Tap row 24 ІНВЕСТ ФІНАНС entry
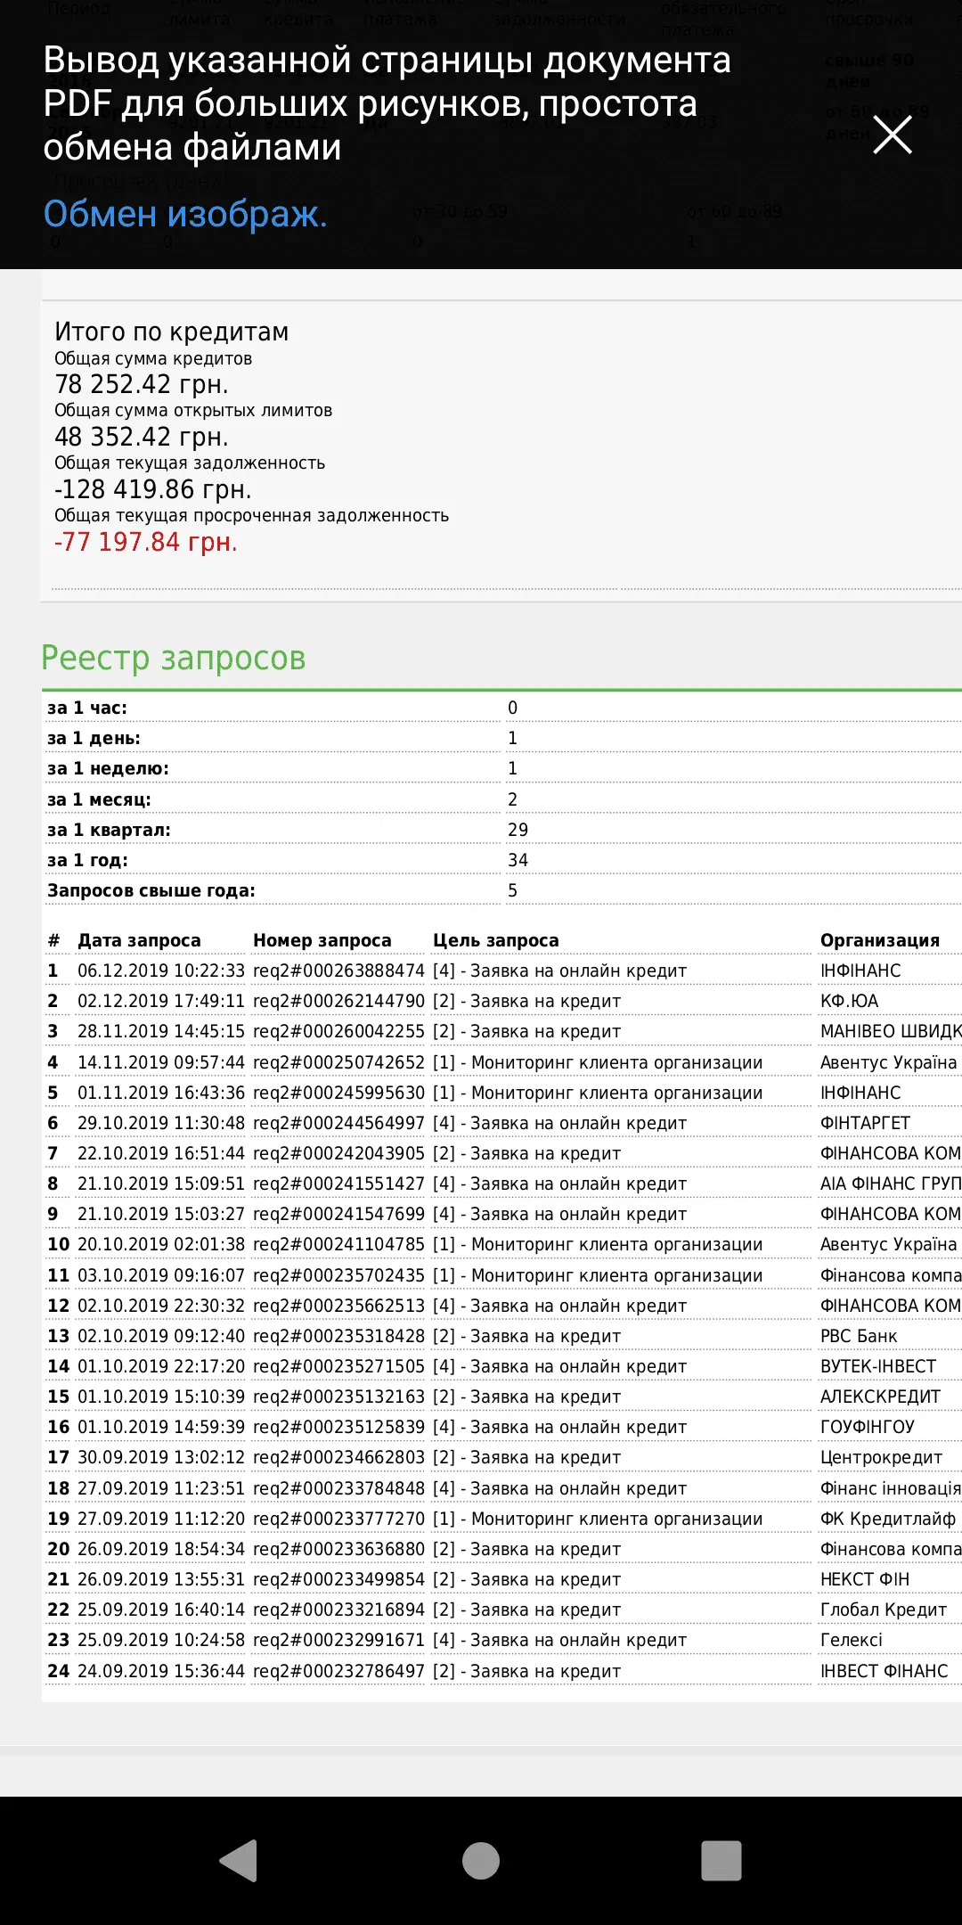This screenshot has width=962, height=1925. coord(883,1671)
